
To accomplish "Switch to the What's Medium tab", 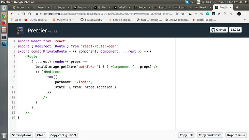I will (x=122, y=7).
